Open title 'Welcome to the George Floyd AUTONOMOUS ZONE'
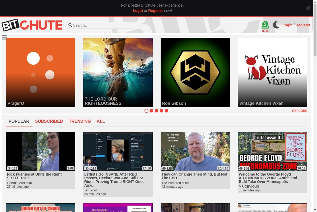 (x=268, y=178)
